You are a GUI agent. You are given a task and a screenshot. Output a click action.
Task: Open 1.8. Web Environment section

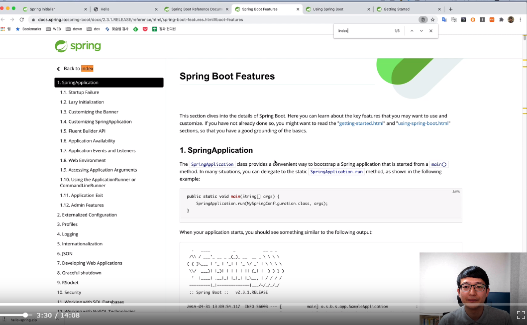[83, 160]
